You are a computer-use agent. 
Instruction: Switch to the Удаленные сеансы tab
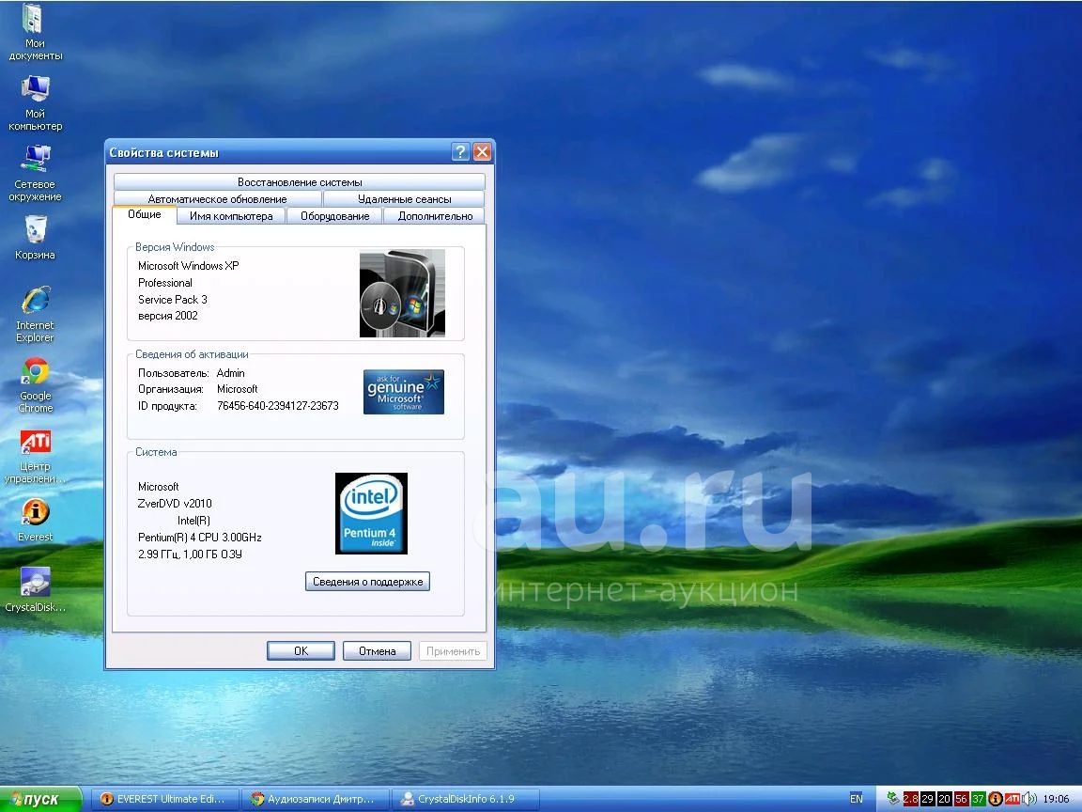(405, 199)
